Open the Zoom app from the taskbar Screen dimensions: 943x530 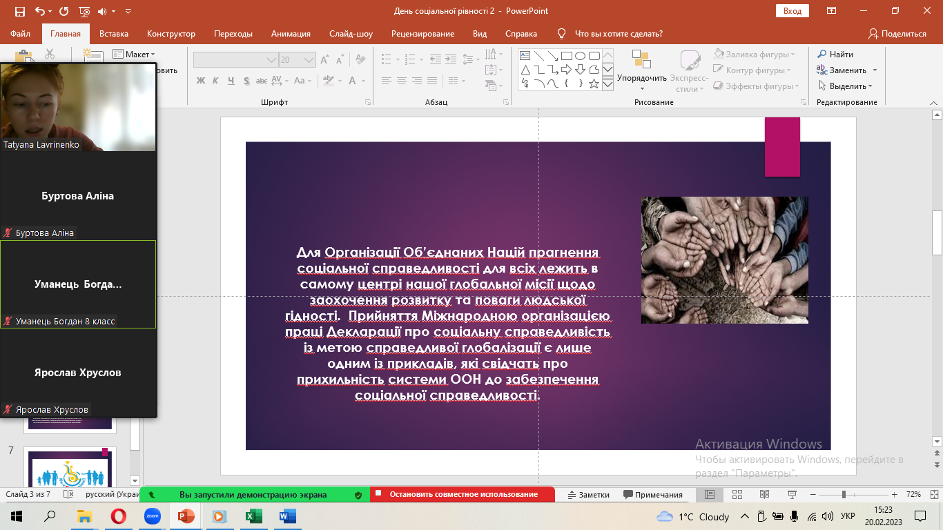point(152,516)
